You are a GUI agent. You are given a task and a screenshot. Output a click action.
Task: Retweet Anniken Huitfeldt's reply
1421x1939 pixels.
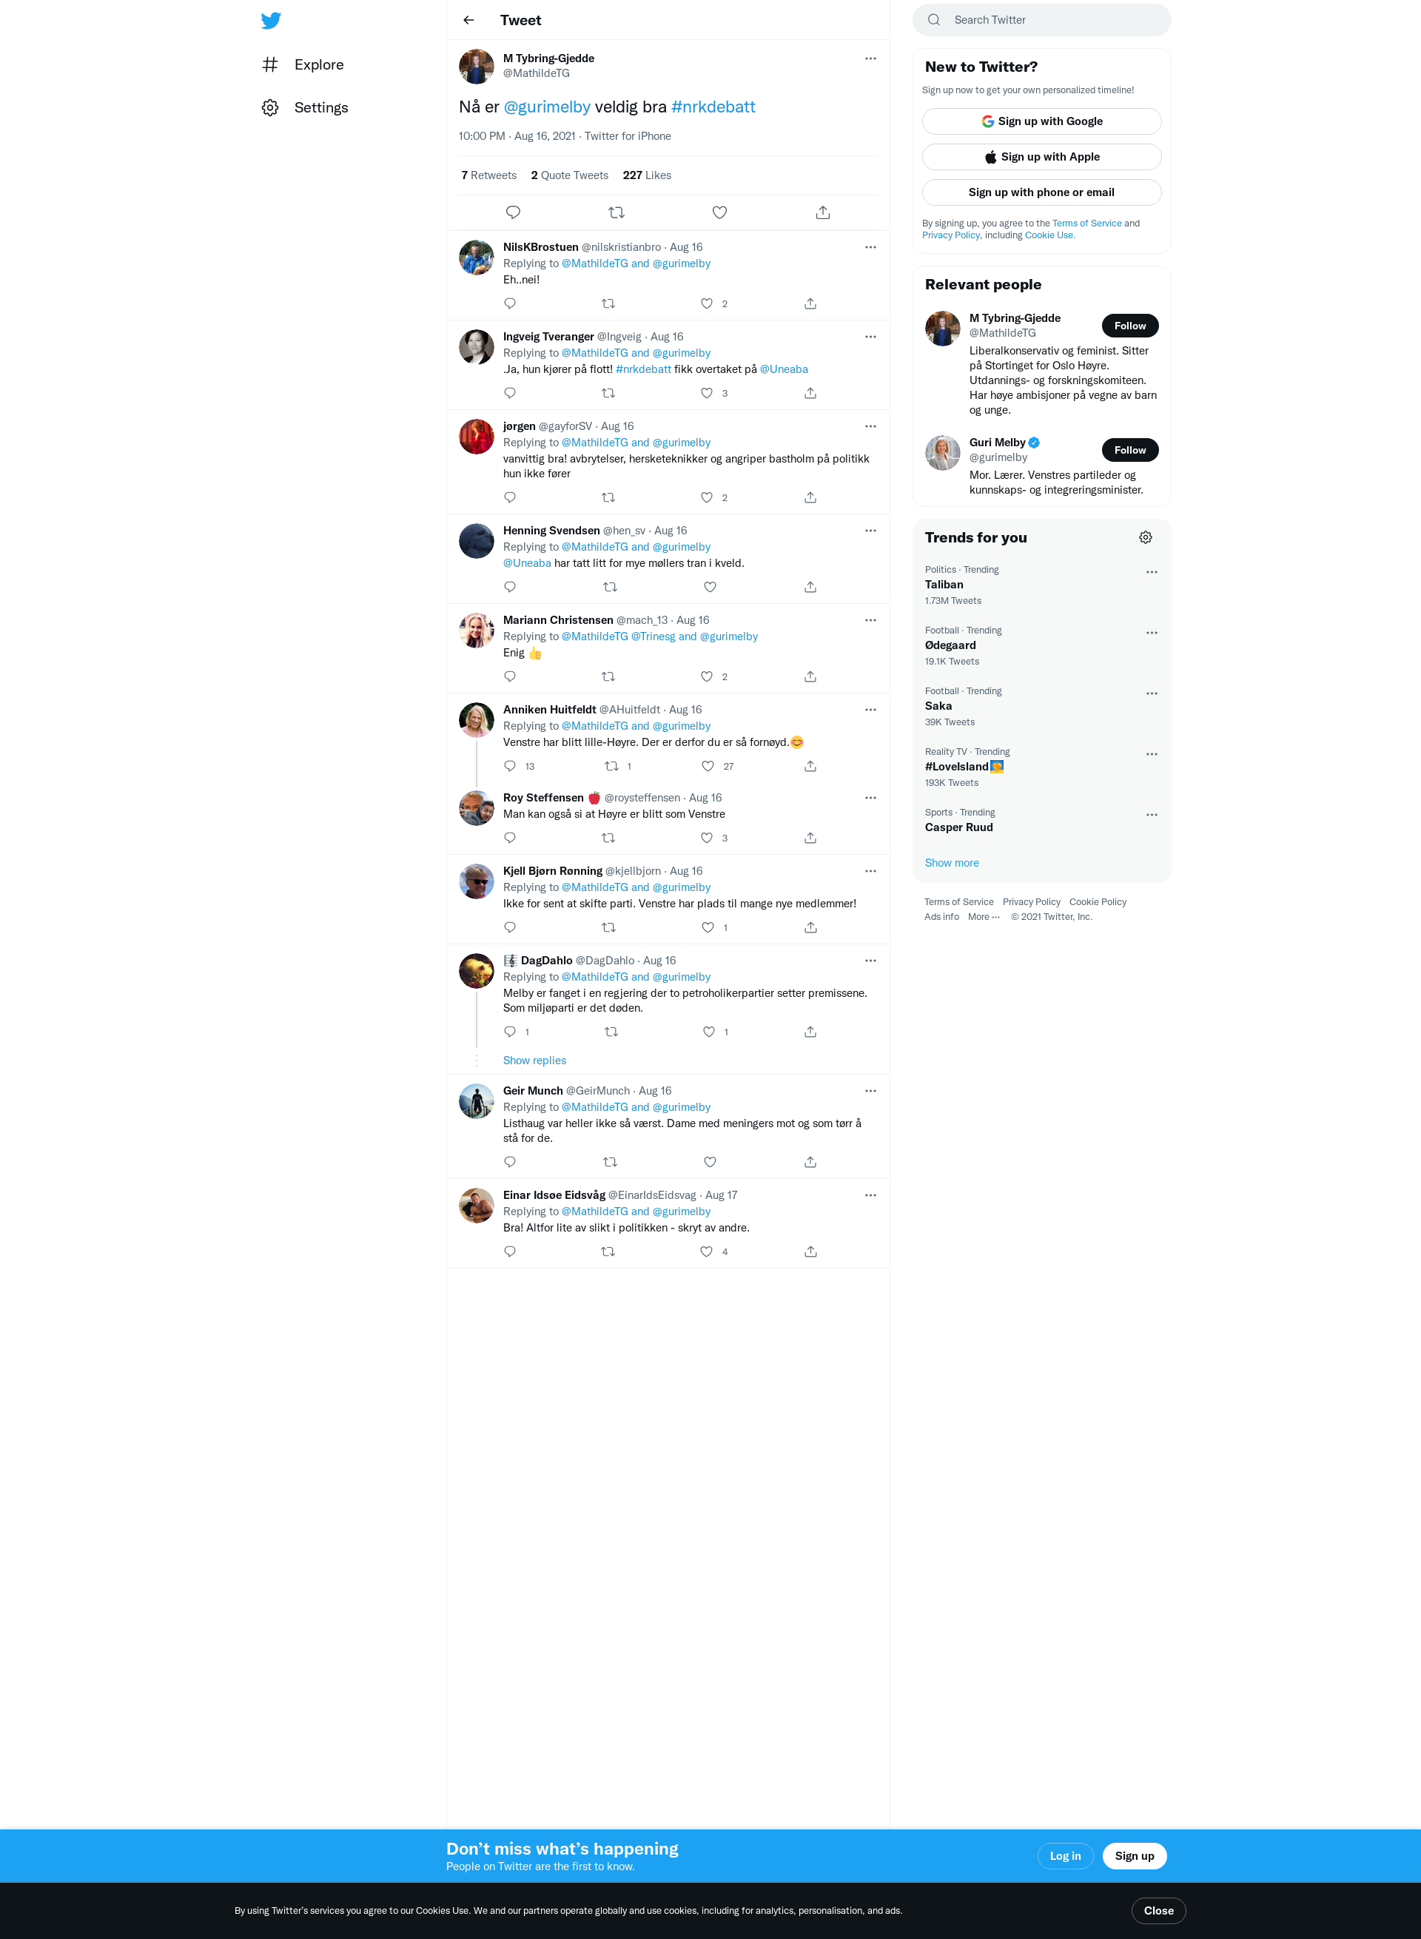point(611,767)
